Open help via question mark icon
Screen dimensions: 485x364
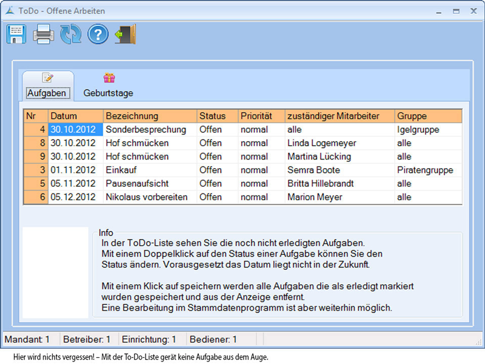click(98, 34)
